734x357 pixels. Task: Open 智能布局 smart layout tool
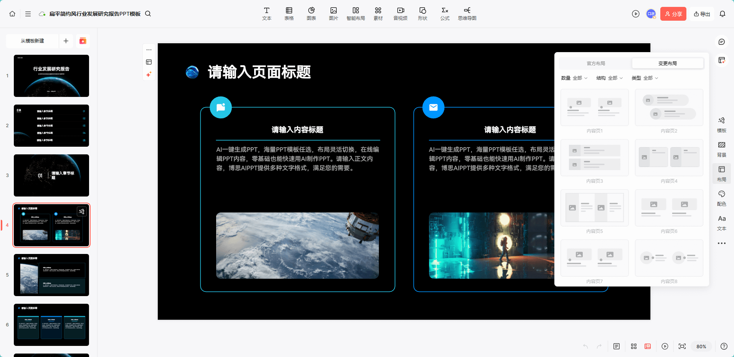(x=356, y=14)
